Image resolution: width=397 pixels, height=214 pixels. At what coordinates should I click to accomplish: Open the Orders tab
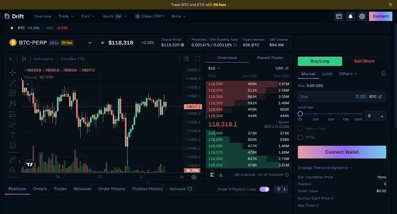40,189
